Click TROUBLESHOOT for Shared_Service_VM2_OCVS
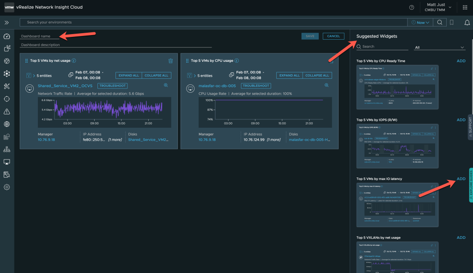The height and width of the screenshot is (273, 473). tap(113, 86)
